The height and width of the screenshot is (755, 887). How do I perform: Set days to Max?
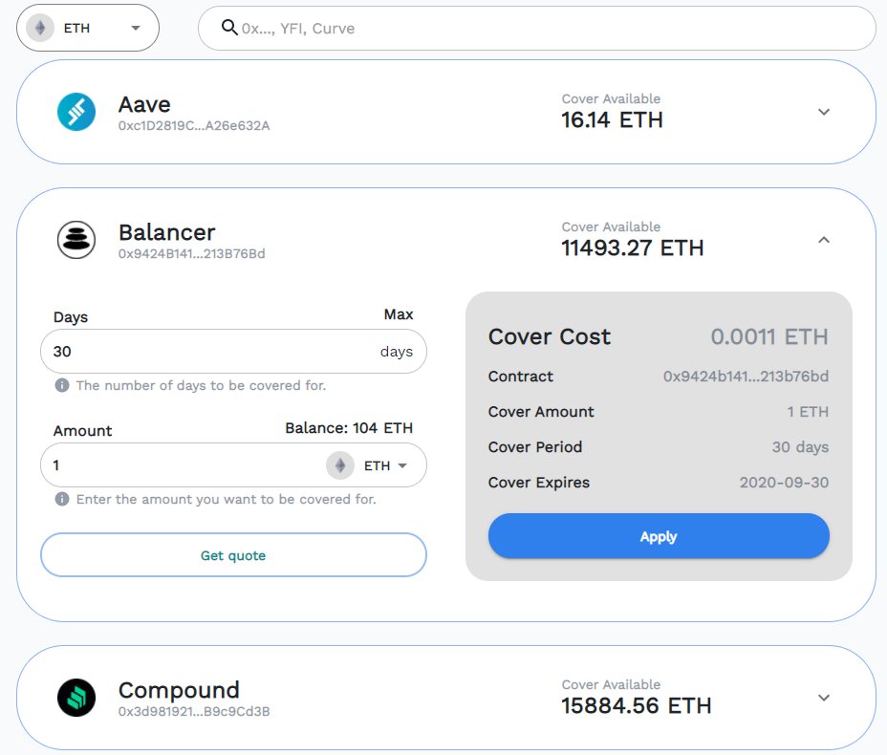pyautogui.click(x=399, y=314)
